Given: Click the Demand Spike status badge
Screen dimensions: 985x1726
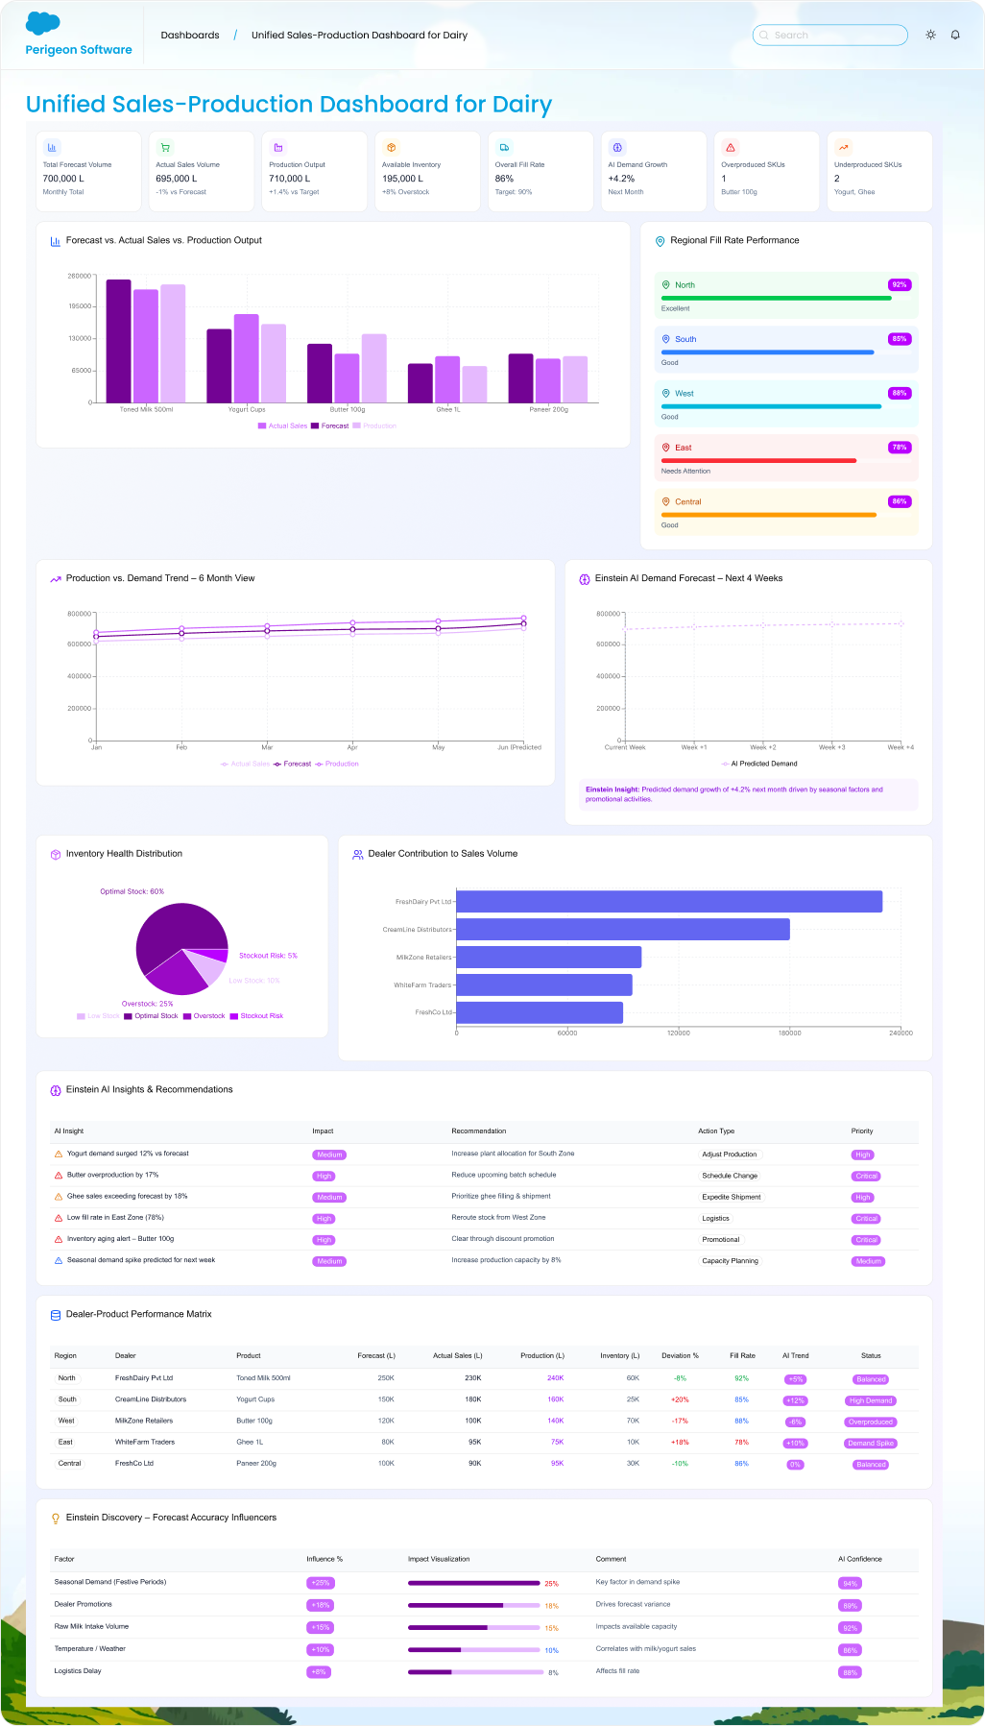Looking at the screenshot, I should [x=870, y=1444].
